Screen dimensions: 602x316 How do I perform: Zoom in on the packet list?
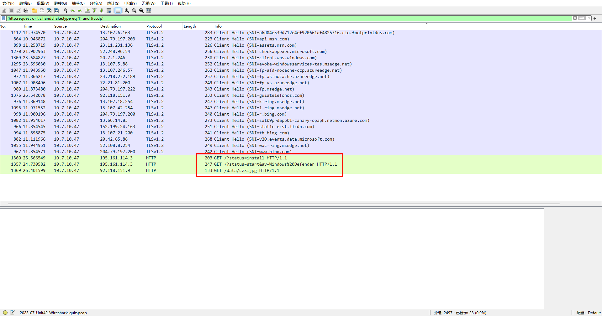[x=127, y=10]
